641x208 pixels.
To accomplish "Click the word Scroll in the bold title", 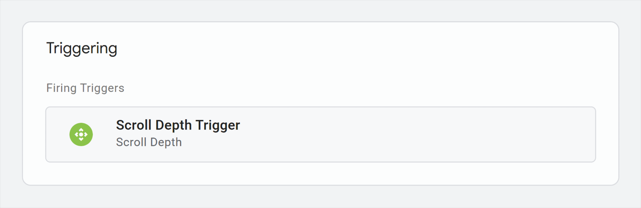I will pos(134,125).
